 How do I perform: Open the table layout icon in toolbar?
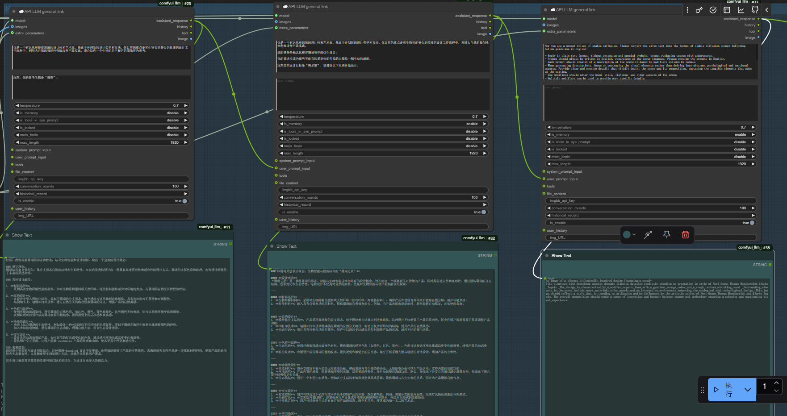point(727,10)
